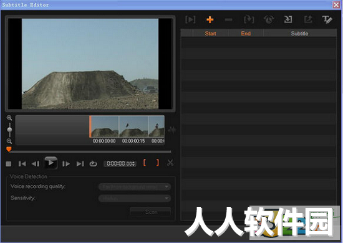Click the timecode stepper arrows
This screenshot has width=343, height=243.
point(133,164)
